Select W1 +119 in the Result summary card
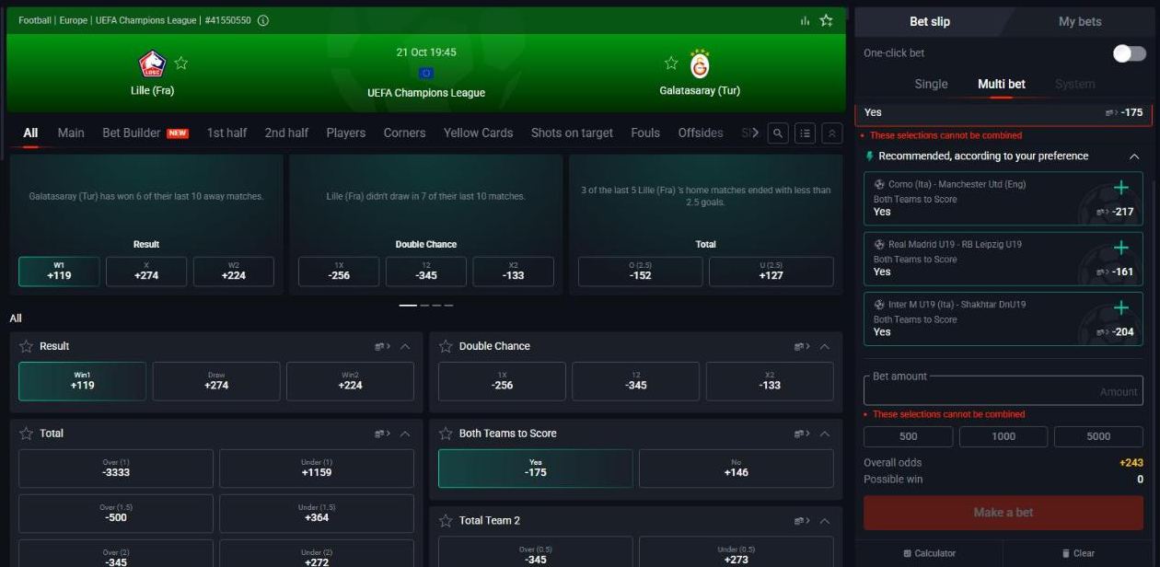Viewport: 1160px width, 567px height. tap(59, 272)
